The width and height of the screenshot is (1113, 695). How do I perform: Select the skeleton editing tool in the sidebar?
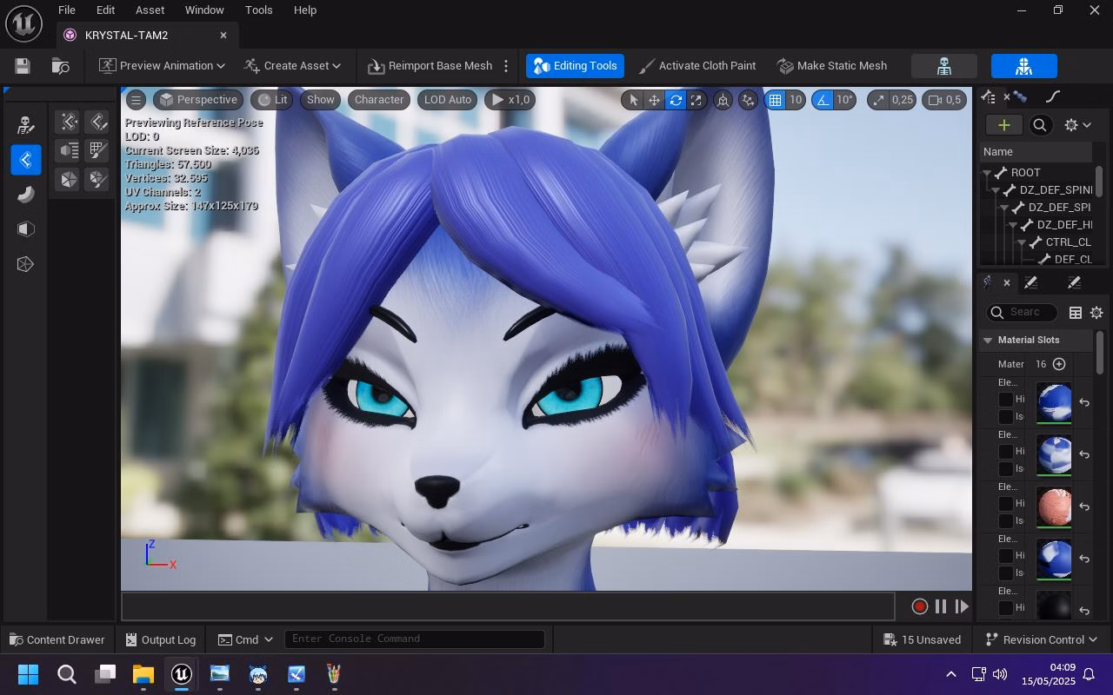tap(25, 125)
